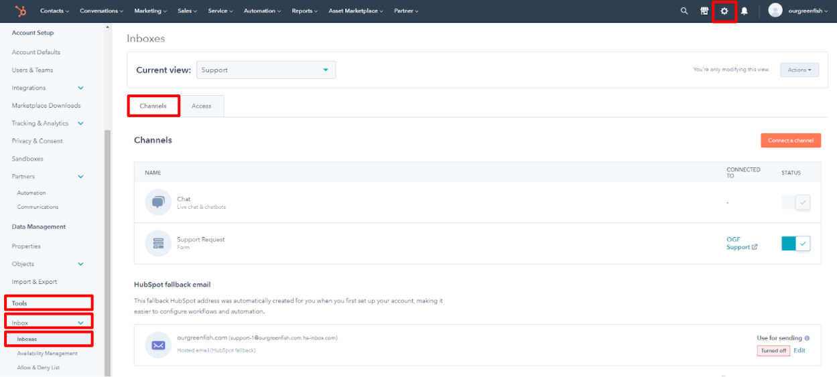Open Users & Teams settings
This screenshot has height=377, width=837.
click(32, 70)
